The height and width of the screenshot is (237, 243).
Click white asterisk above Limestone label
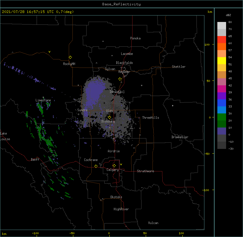pyautogui.click(x=43, y=97)
